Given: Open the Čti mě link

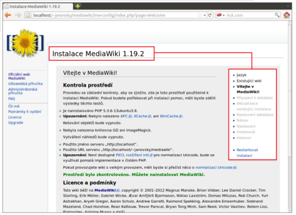Looking at the screenshot, I should [13, 106].
